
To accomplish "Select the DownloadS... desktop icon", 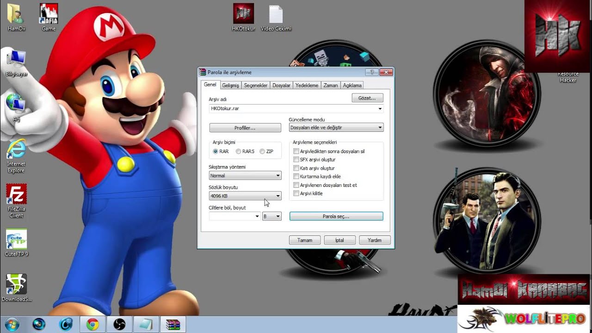I will 16,288.
